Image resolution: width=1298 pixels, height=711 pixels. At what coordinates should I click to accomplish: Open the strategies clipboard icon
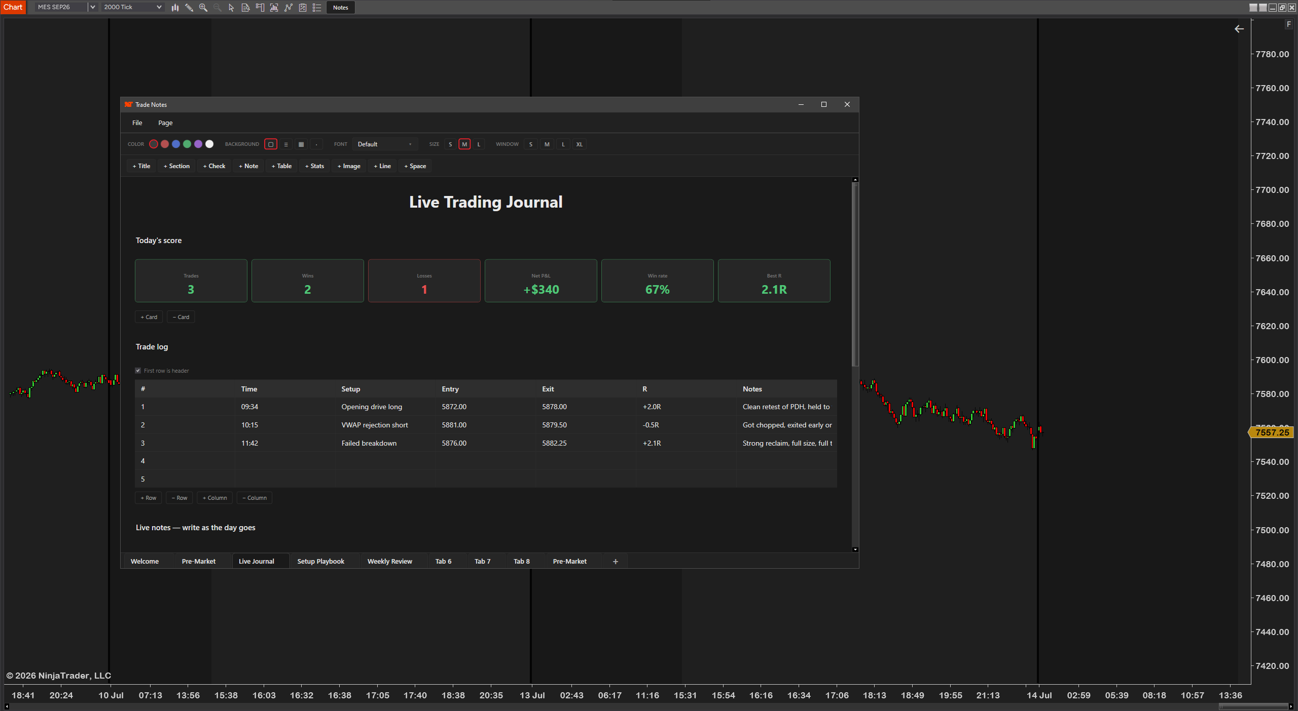click(x=303, y=7)
